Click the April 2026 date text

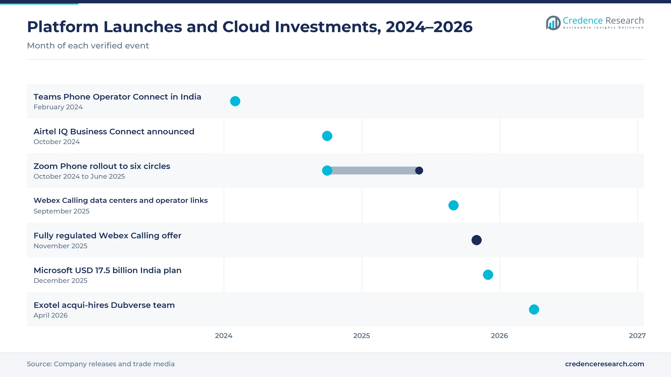tap(51, 315)
